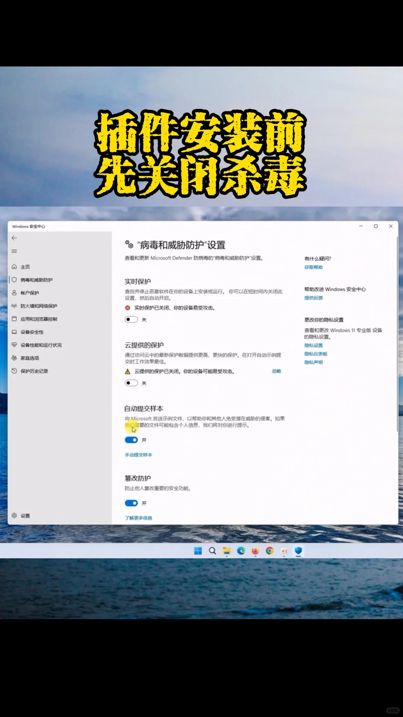Click the signal icon for 防火墙和网络保护
The width and height of the screenshot is (403, 717).
(14, 306)
